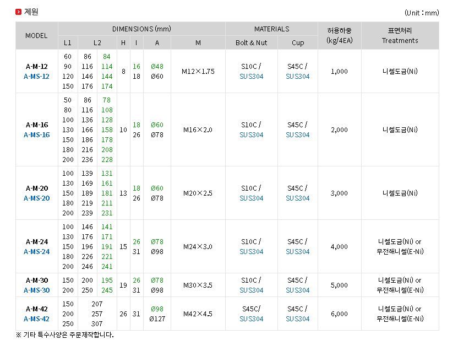Click the 허용하중 (kg/4EA) header
This screenshot has width=458, height=356.
pos(340,35)
